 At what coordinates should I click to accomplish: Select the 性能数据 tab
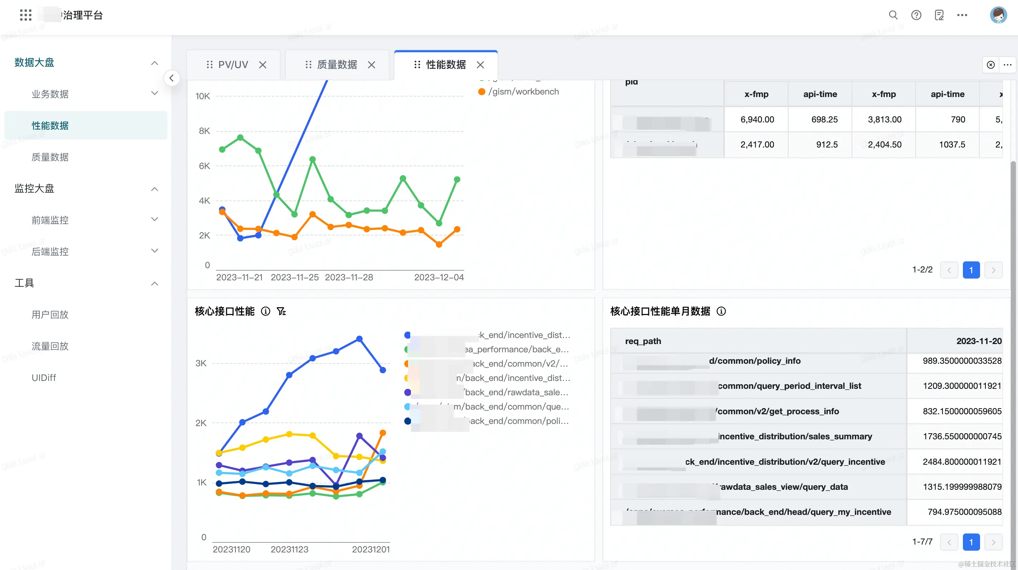446,64
